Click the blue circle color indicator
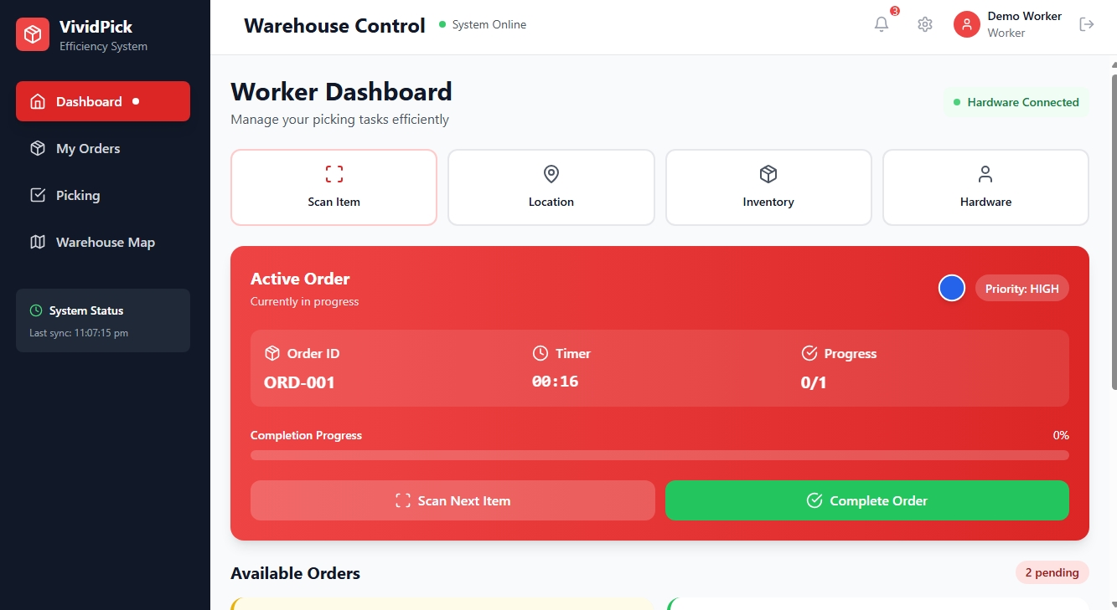 (952, 288)
